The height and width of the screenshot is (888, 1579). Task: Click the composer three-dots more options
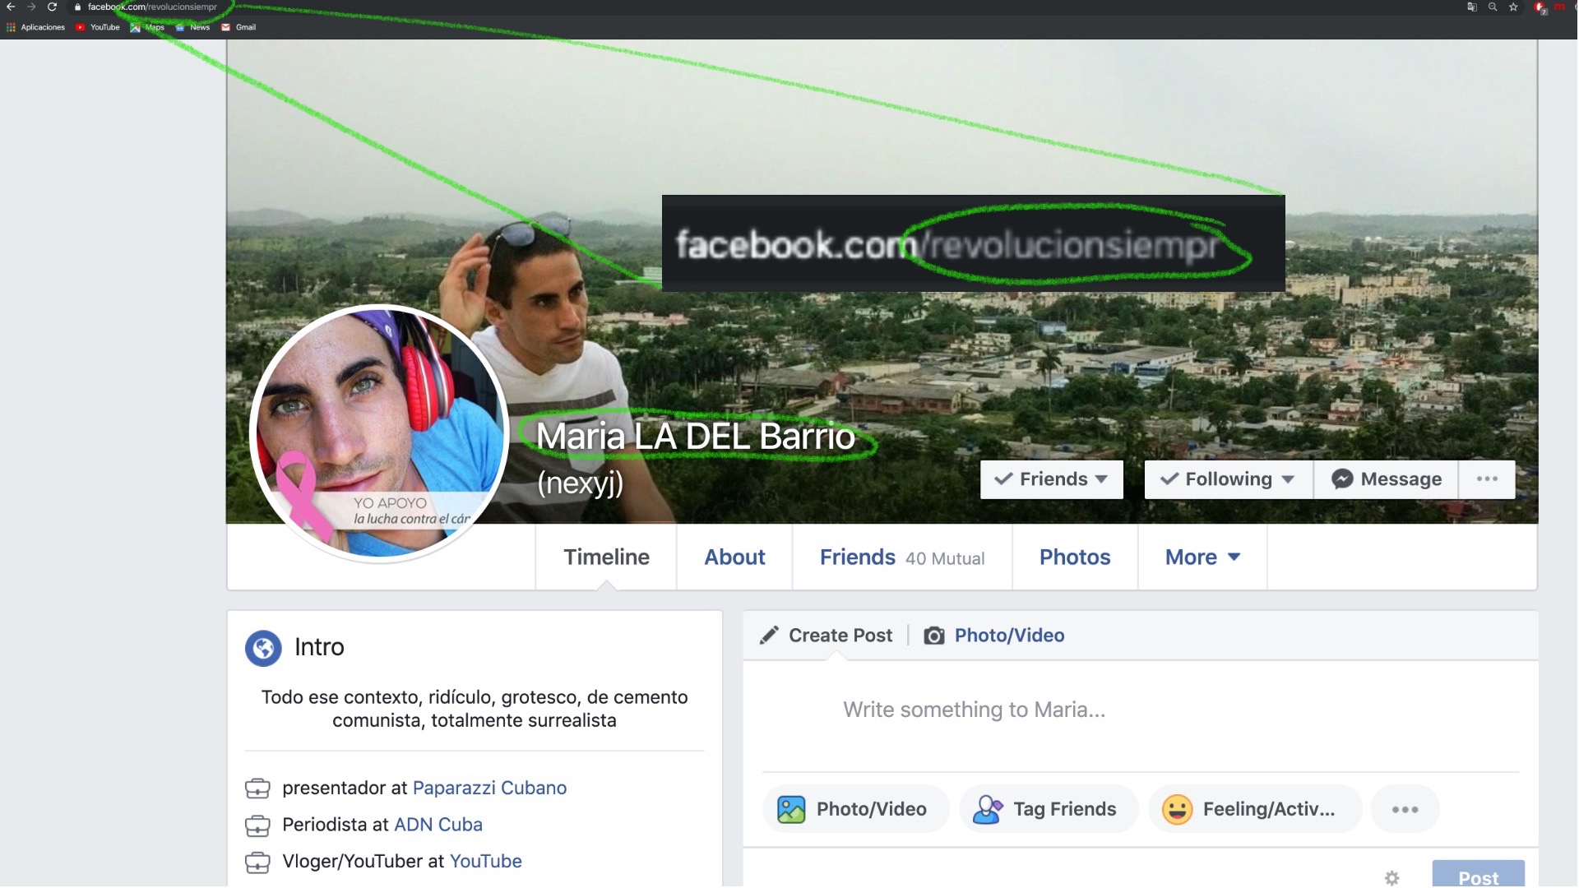pos(1405,810)
